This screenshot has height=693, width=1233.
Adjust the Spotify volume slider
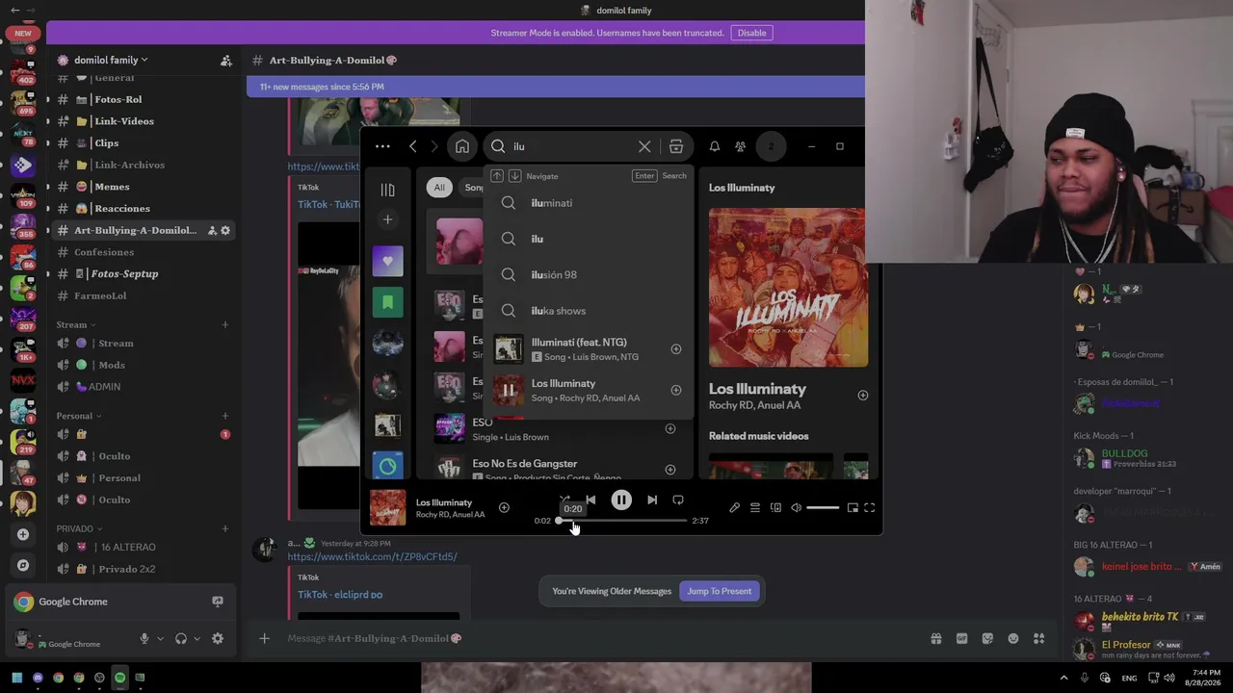coord(823,507)
